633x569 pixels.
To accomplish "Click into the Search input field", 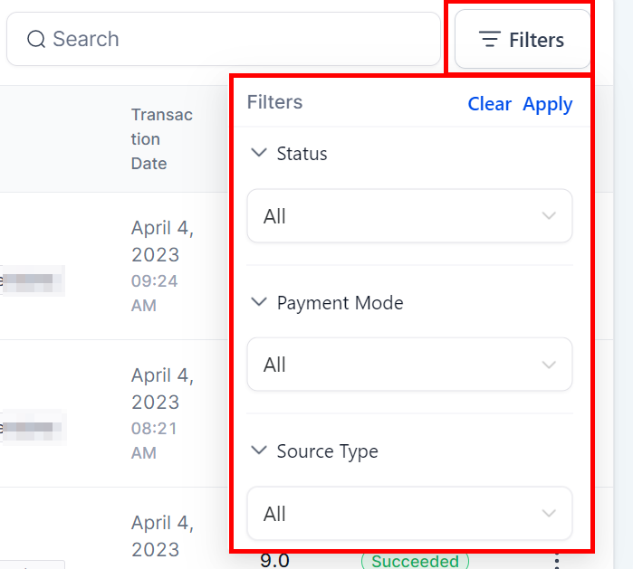I will [226, 40].
